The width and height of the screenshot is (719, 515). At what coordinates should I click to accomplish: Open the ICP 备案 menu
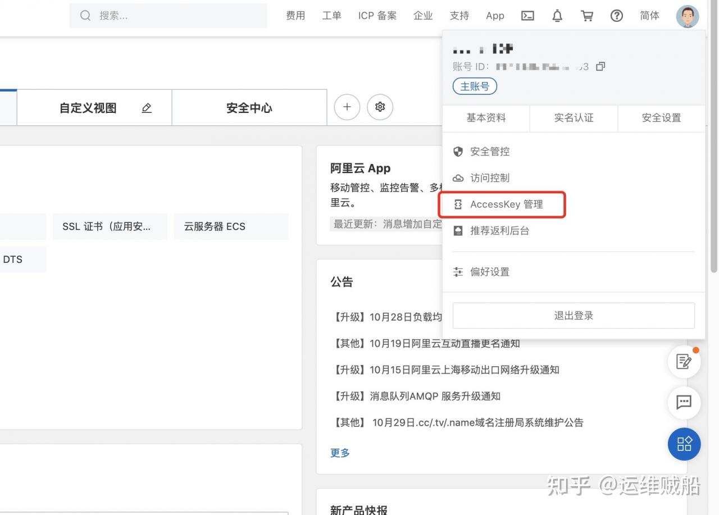[377, 16]
